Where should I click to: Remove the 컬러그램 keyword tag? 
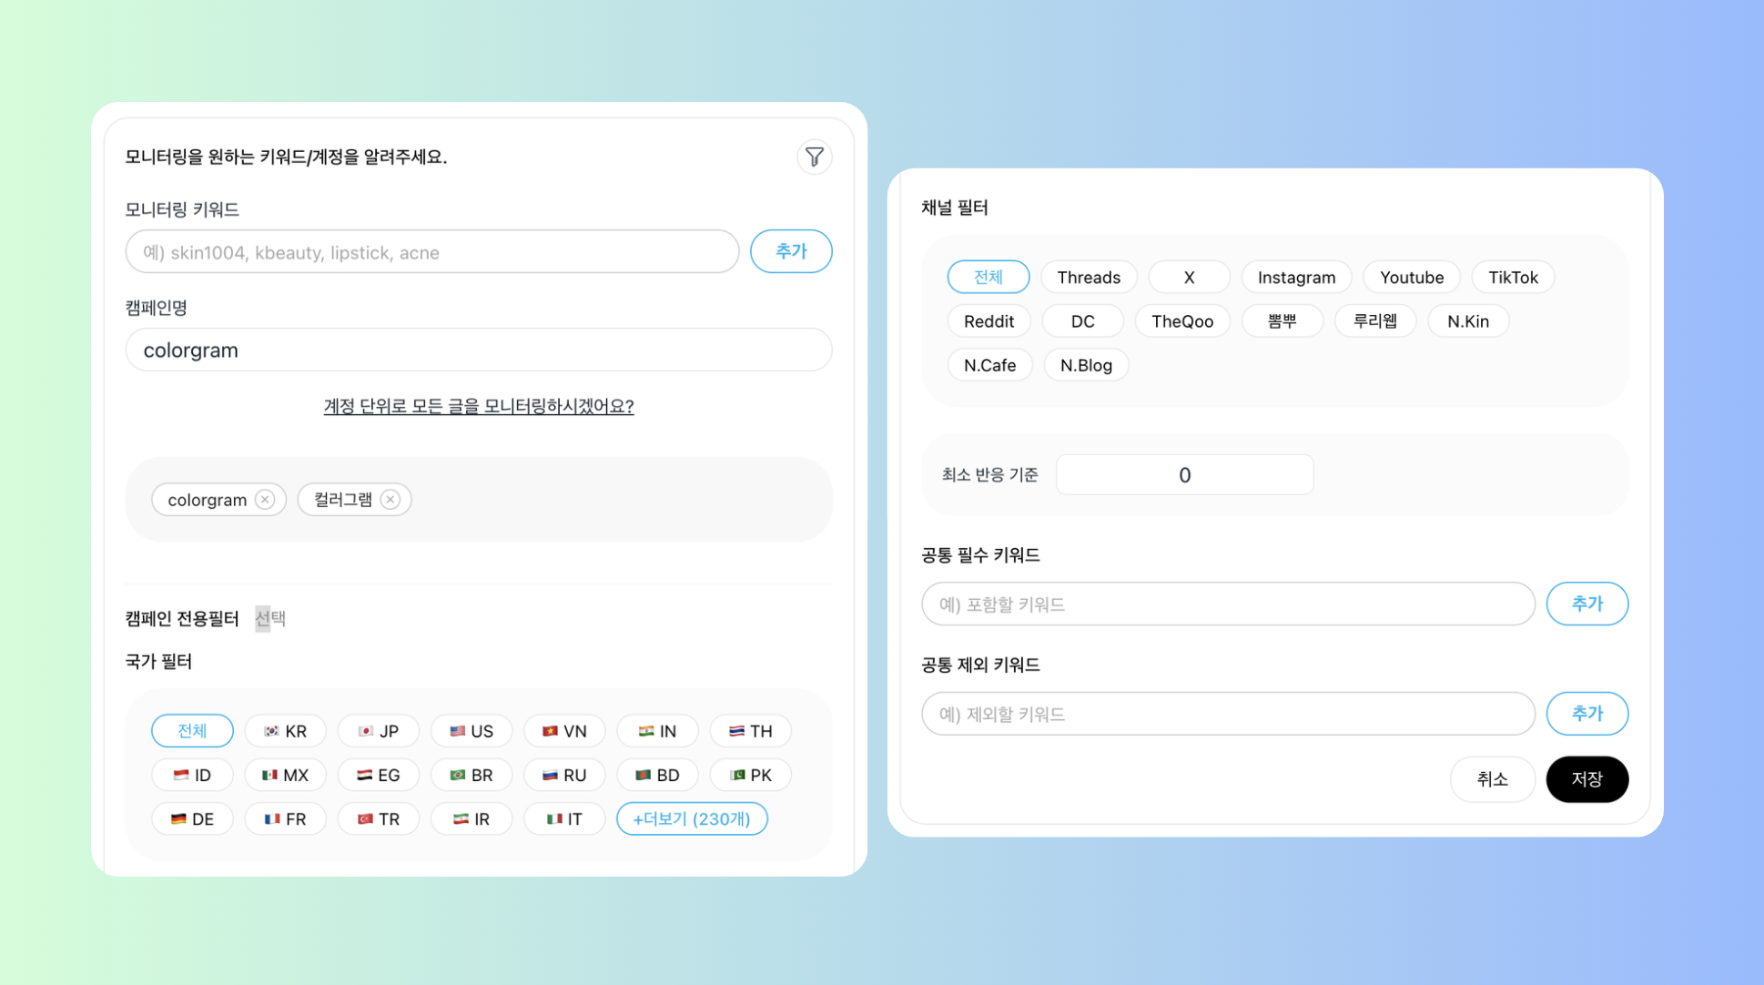(390, 500)
